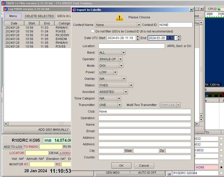This screenshot has height=177, width=224.
Task: Increment the End UTC date stepper
Action: click(x=179, y=37)
